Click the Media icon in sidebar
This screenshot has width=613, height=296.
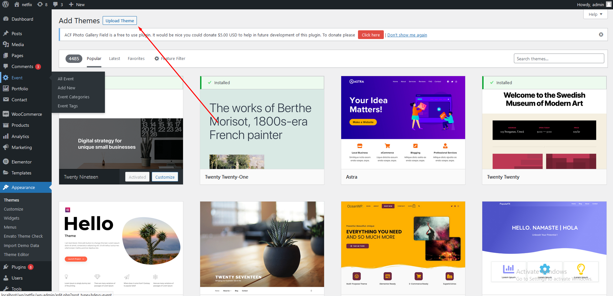point(6,44)
